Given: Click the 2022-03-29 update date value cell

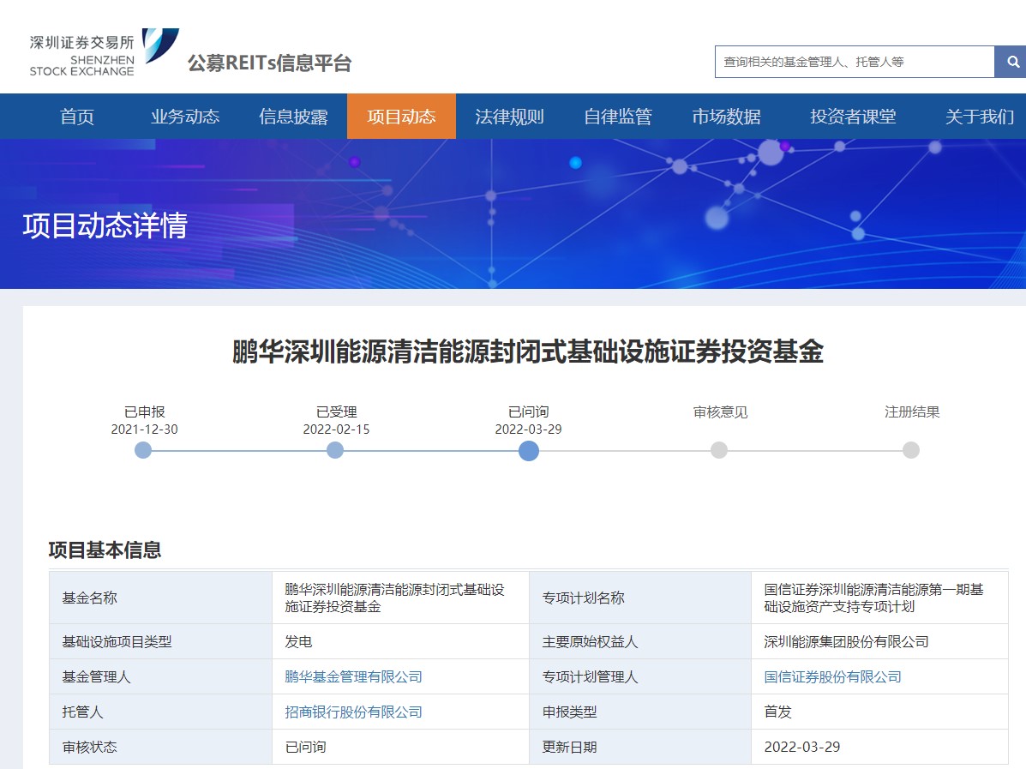Looking at the screenshot, I should 880,747.
